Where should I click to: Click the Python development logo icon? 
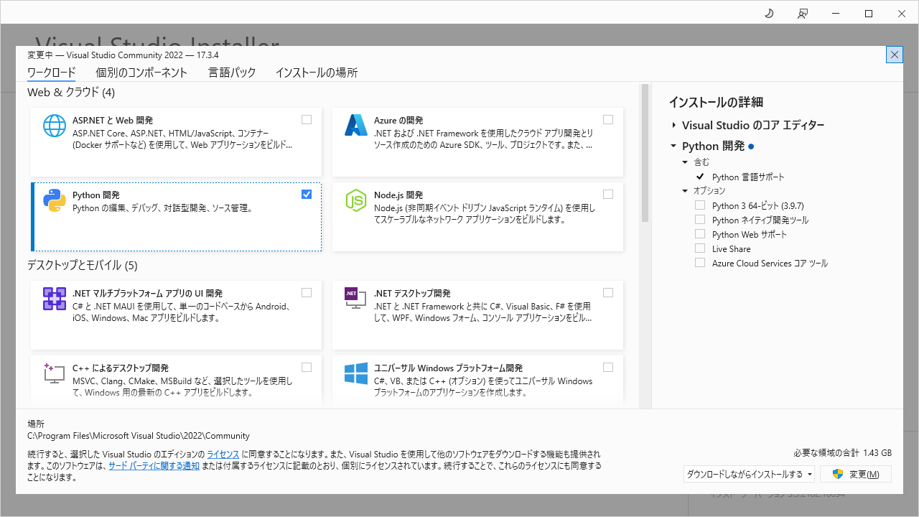click(55, 200)
